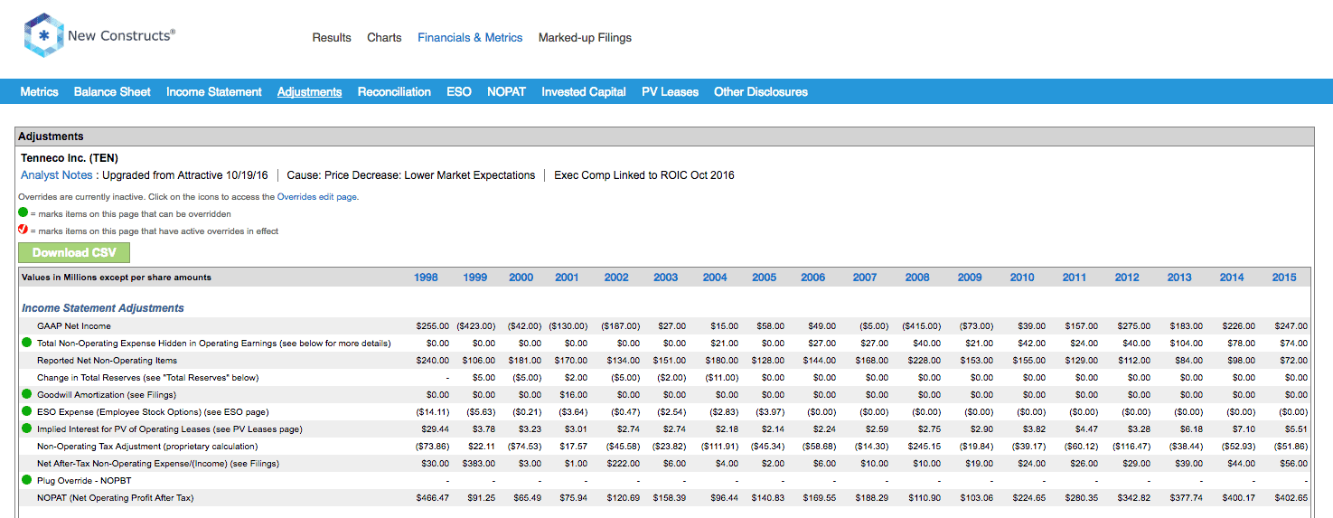Select Financials & Metrics navigation item
This screenshot has height=518, width=1333.
(x=470, y=38)
